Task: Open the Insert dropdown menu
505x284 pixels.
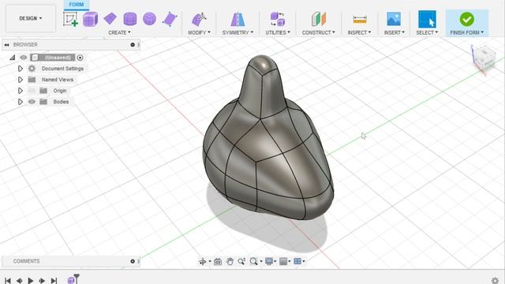Action: tap(394, 32)
